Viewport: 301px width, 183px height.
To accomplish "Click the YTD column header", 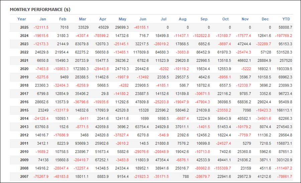I will [286, 19].
